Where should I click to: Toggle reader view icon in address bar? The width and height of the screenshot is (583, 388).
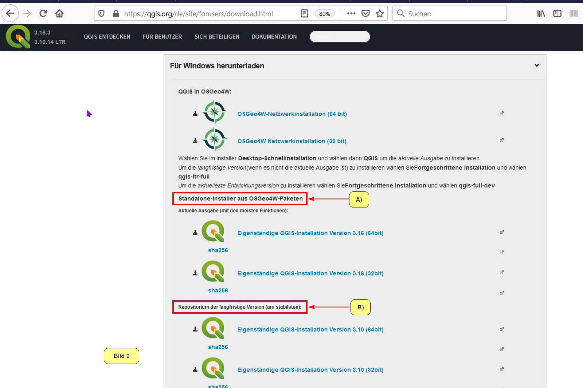[304, 14]
